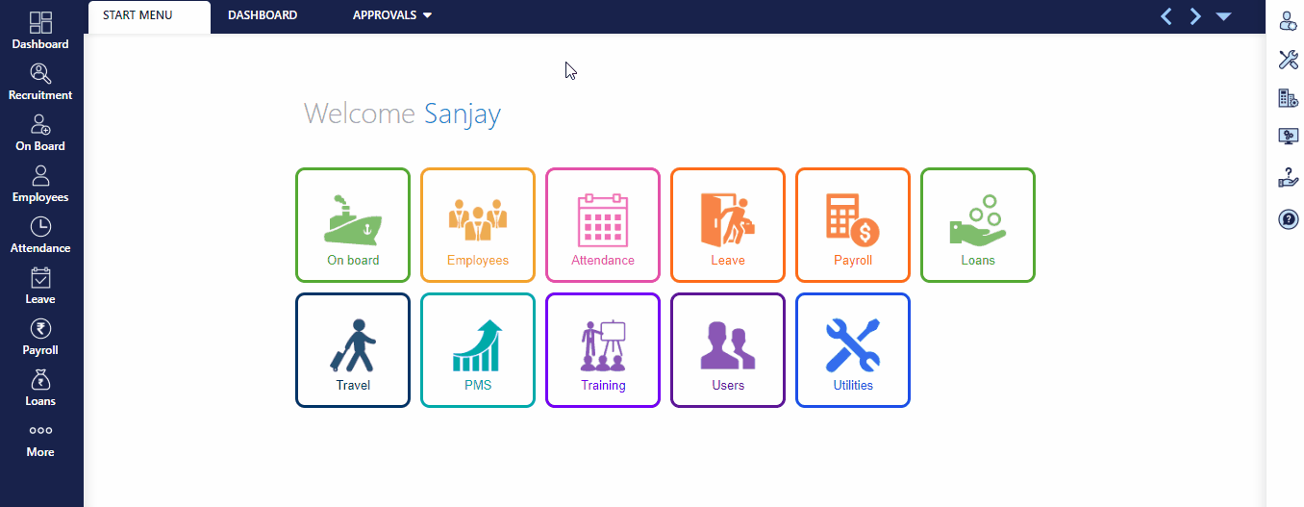Click the circled question mark help icon

pos(1288,219)
